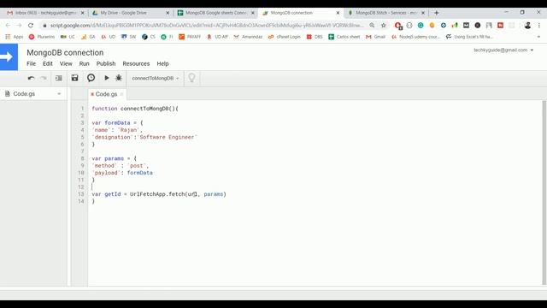
Task: Click the 'Rajan' string on line 4
Action: pyautogui.click(x=128, y=130)
